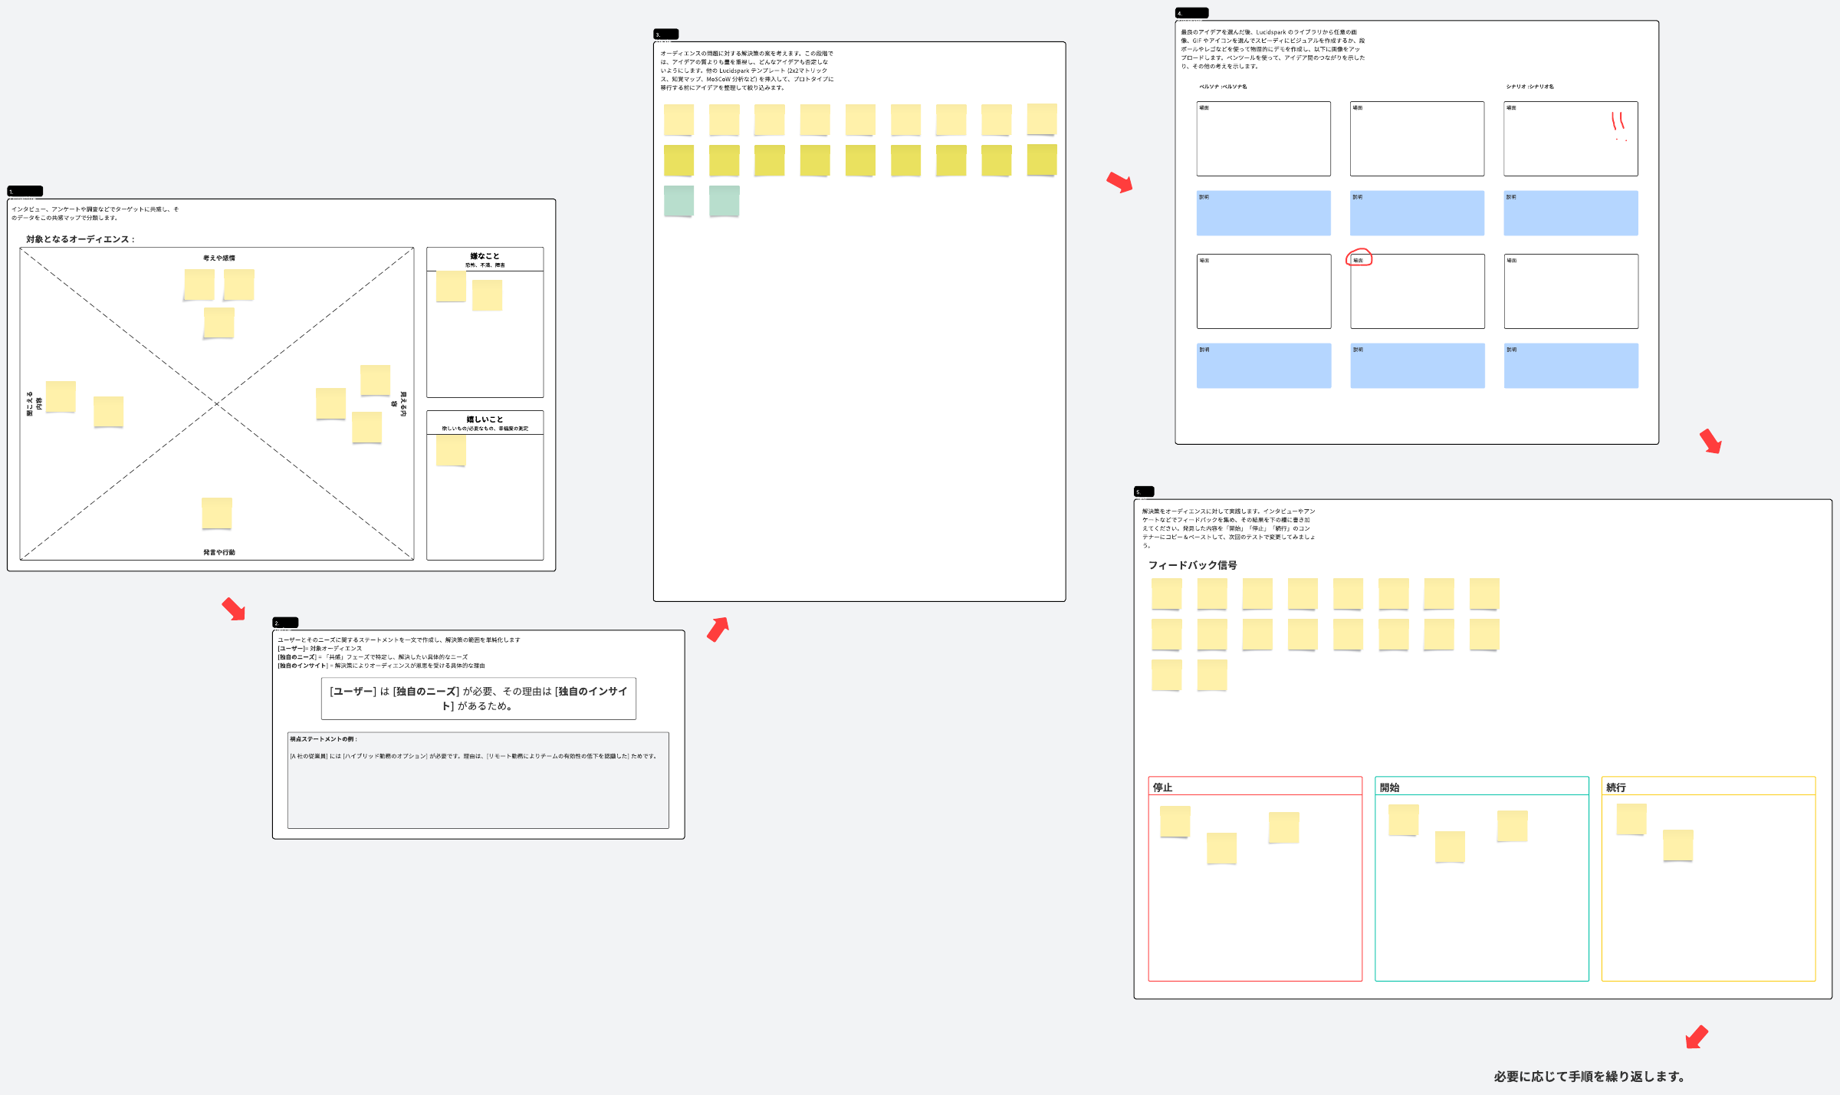Click the point-of-view statement template text box

point(478,698)
